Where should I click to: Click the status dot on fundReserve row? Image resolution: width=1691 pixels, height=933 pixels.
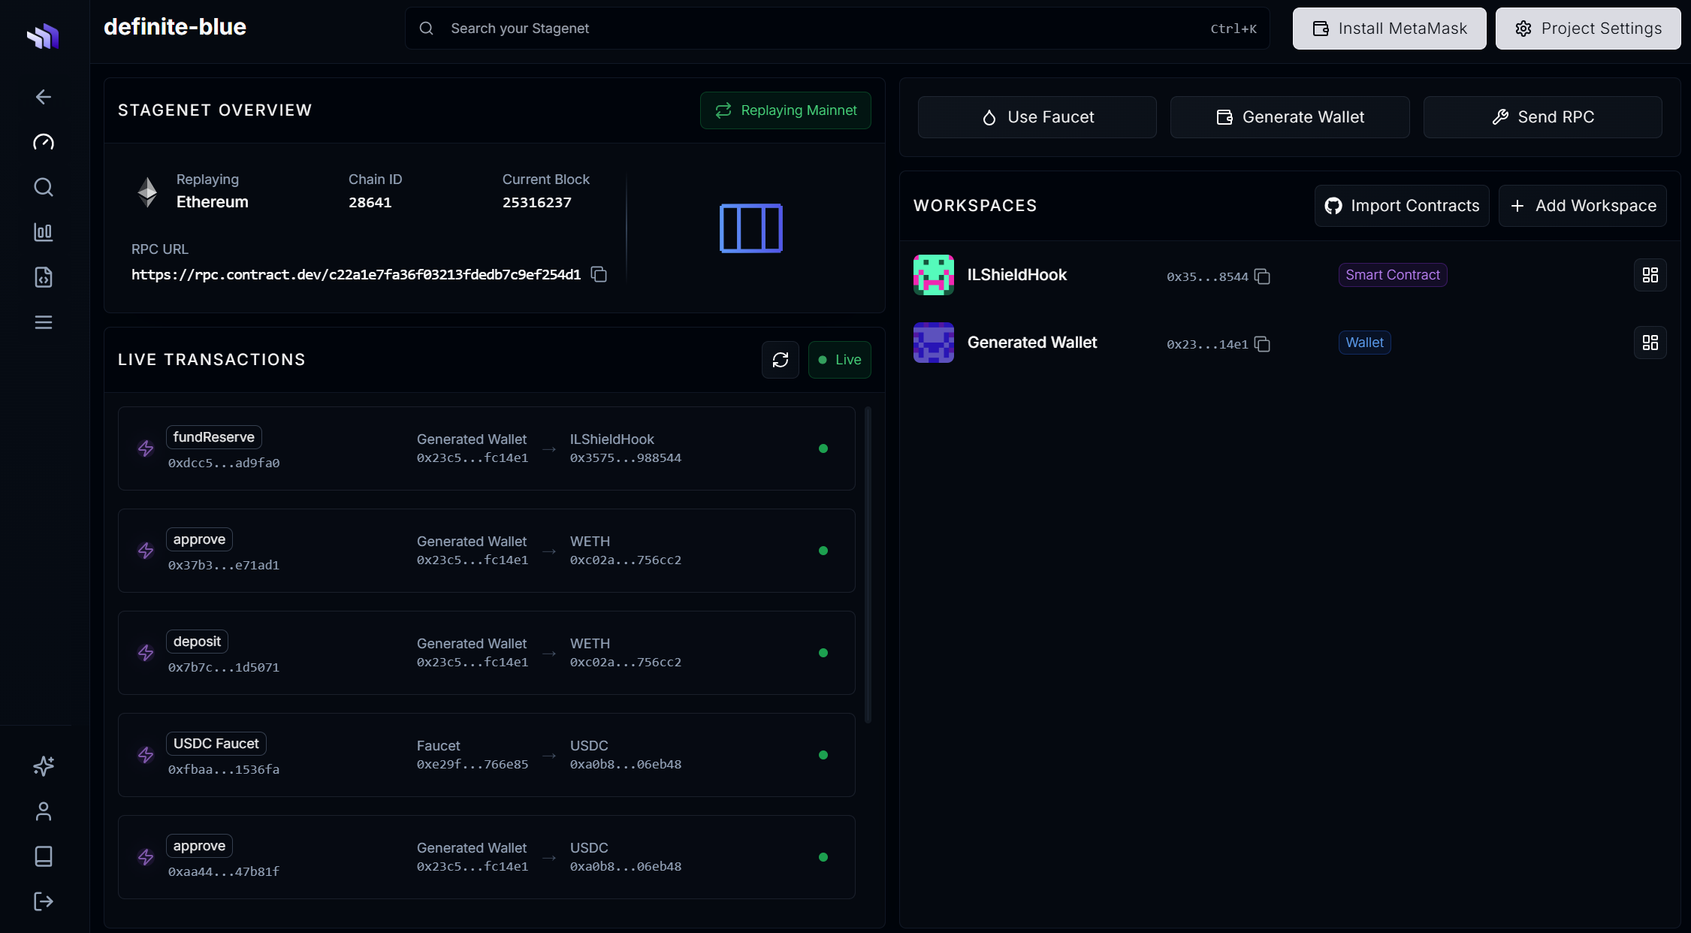click(823, 448)
